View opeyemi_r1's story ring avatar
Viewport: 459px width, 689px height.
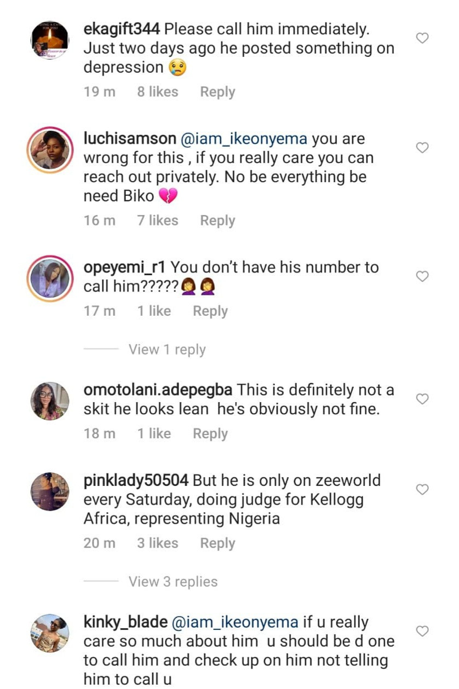click(50, 278)
